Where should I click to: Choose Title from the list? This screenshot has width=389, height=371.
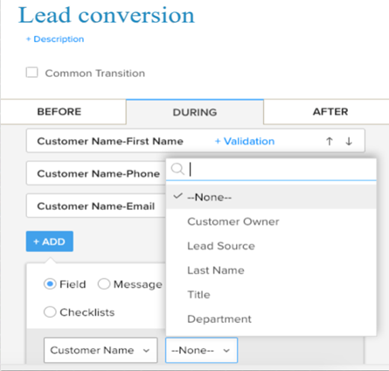(x=271, y=295)
